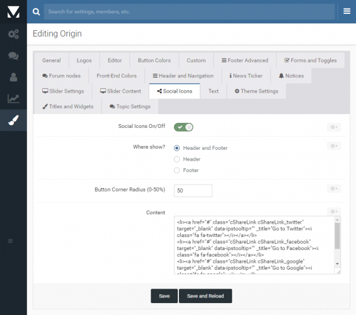Image resolution: width=356 pixels, height=315 pixels.
Task: Open Members user icon in sidebar
Action: pos(13,77)
